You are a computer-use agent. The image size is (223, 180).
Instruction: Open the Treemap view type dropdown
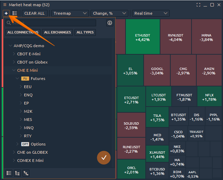coord(70,13)
